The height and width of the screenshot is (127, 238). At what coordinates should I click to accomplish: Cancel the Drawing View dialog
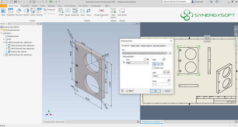click(x=167, y=91)
